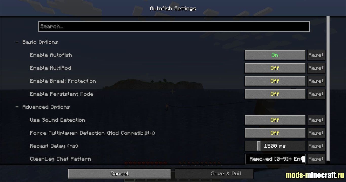Click the Cancel button
Image resolution: width=346 pixels, height=182 pixels.
click(119, 174)
